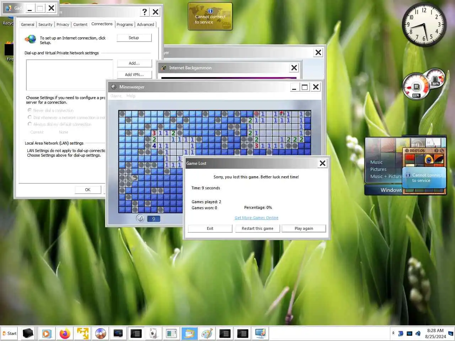Open the yellow network-map taskbar icon
455x341 pixels.
[82, 334]
